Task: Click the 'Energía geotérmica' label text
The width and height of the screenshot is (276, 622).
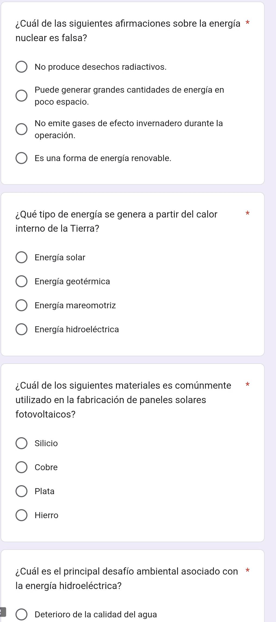Action: tap(72, 282)
